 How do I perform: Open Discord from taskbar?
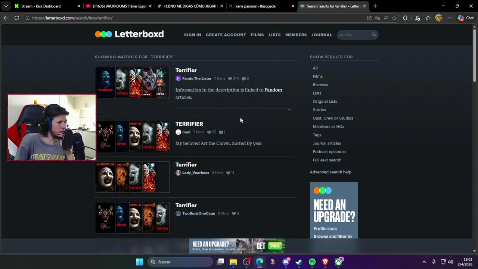click(286, 262)
